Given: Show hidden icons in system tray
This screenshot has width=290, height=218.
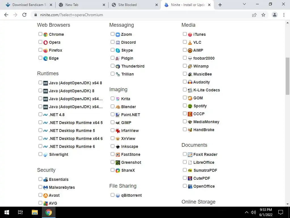Looking at the screenshot, I should click(247, 212).
